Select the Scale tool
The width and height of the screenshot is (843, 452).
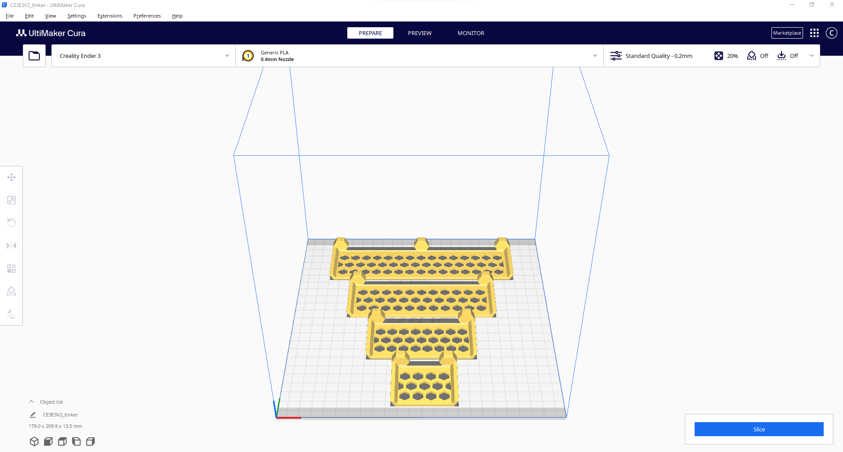pyautogui.click(x=11, y=200)
